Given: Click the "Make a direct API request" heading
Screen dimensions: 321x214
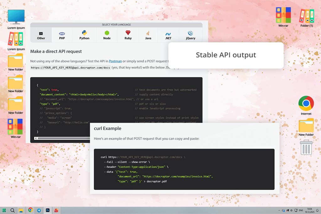Looking at the screenshot, I should pos(56,51).
